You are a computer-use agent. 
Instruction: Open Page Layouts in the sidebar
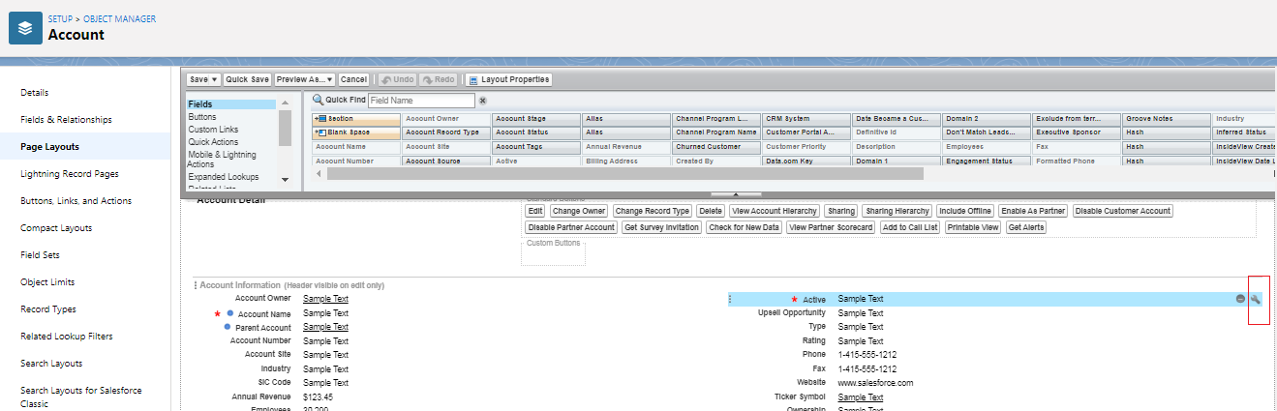coord(50,147)
